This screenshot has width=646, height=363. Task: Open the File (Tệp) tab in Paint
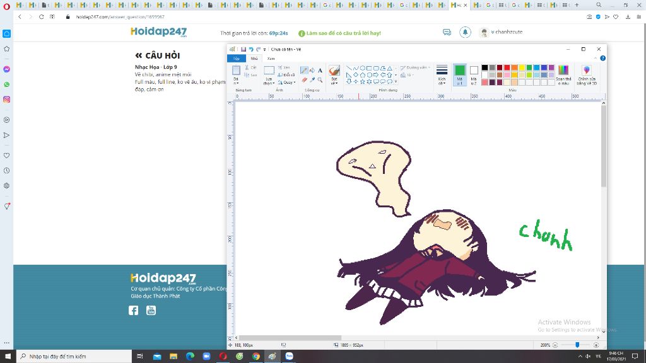[x=237, y=59]
